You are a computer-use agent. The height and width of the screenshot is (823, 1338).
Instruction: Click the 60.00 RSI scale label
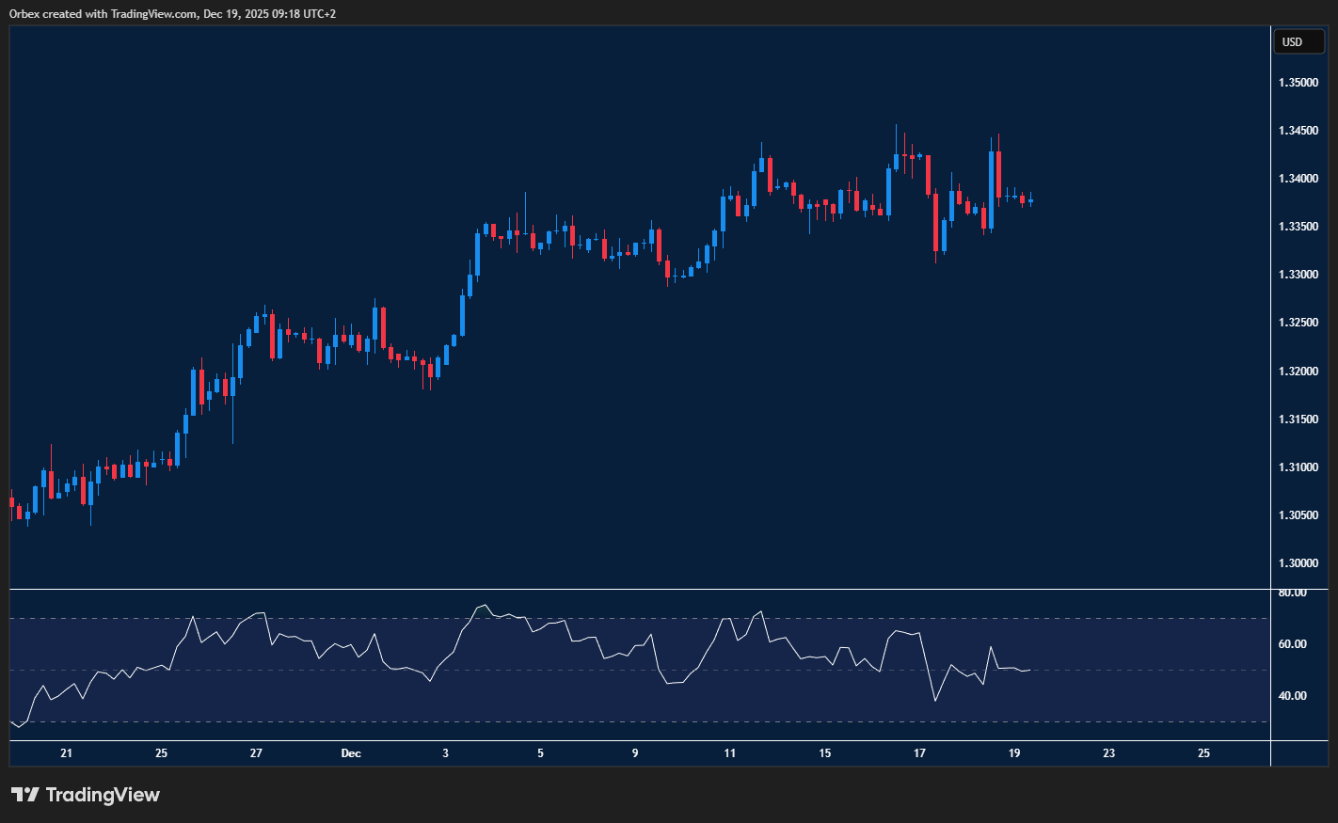coord(1292,644)
